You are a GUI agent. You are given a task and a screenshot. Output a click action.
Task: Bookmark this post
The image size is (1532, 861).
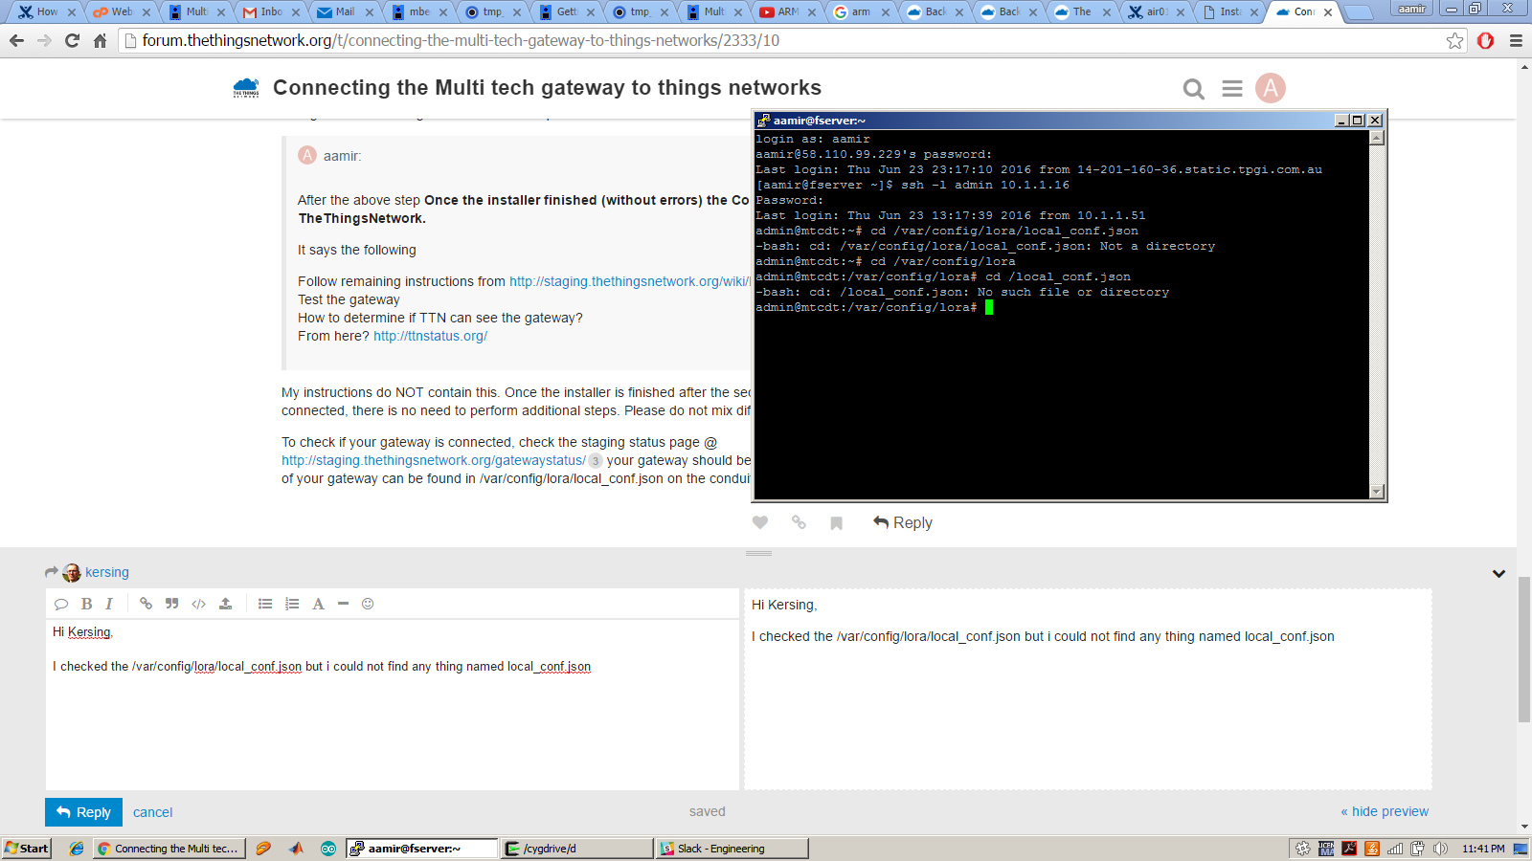[x=836, y=523]
